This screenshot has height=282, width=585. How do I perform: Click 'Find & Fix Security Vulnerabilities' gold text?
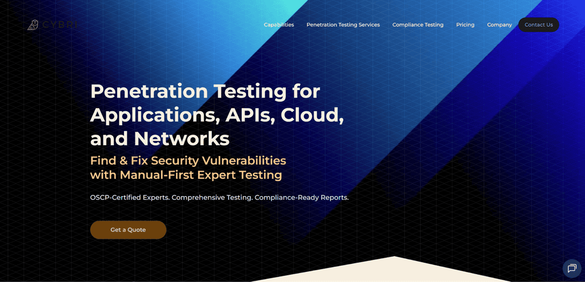(188, 161)
